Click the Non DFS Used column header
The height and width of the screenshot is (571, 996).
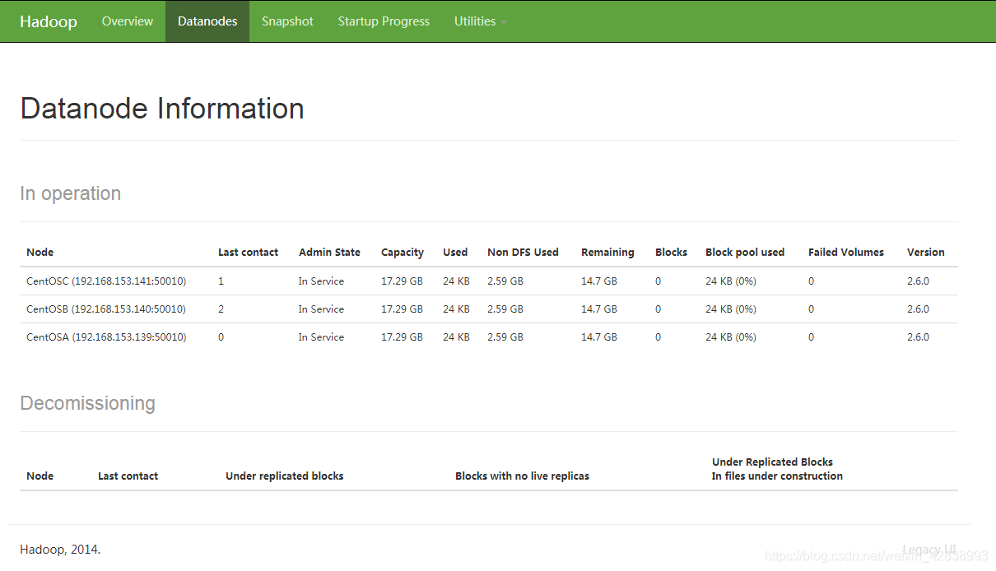tap(523, 253)
